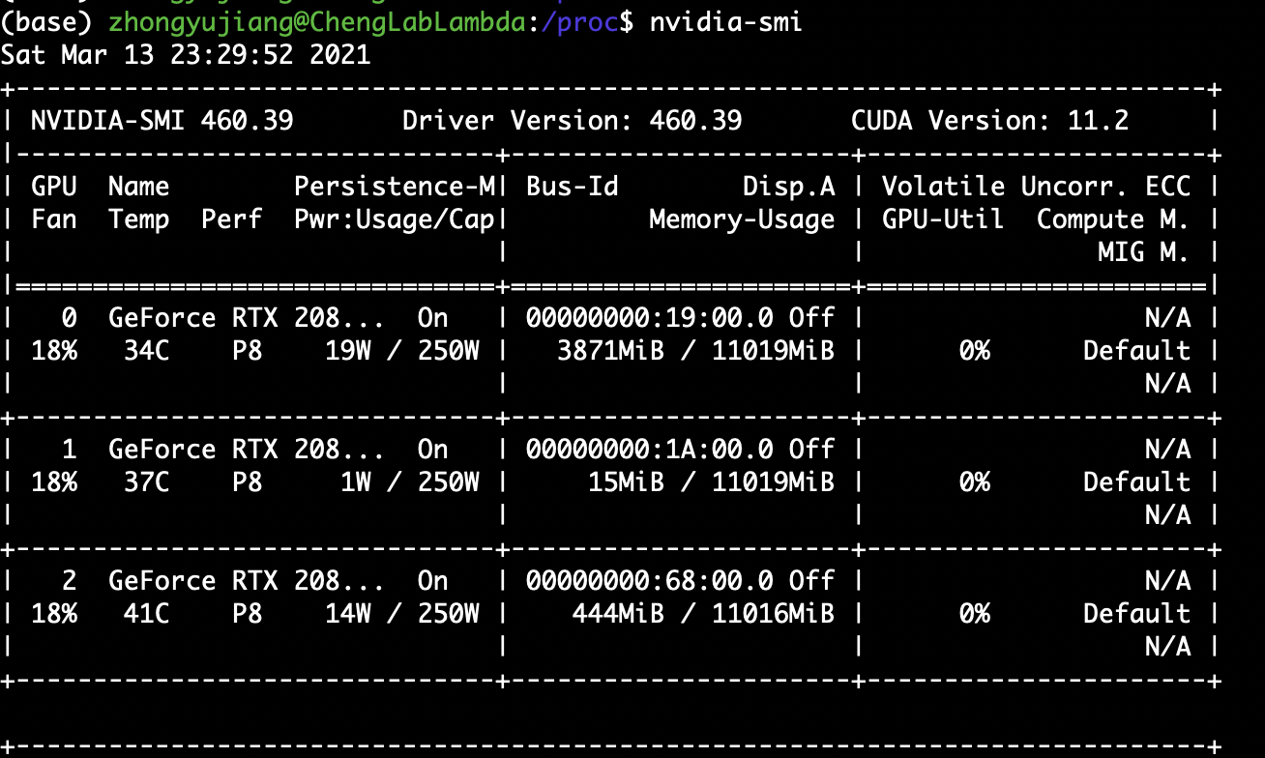This screenshot has width=1265, height=758.
Task: Click the "On" persistence value for GPU 0
Action: [x=433, y=318]
